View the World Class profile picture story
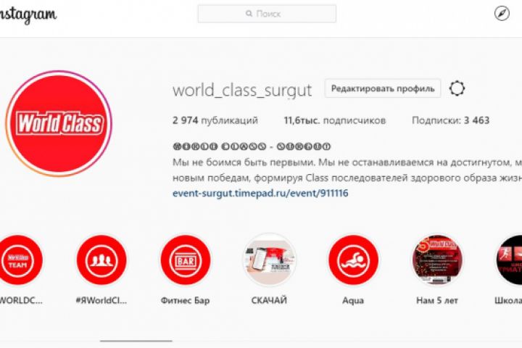The height and width of the screenshot is (348, 522). point(59,123)
